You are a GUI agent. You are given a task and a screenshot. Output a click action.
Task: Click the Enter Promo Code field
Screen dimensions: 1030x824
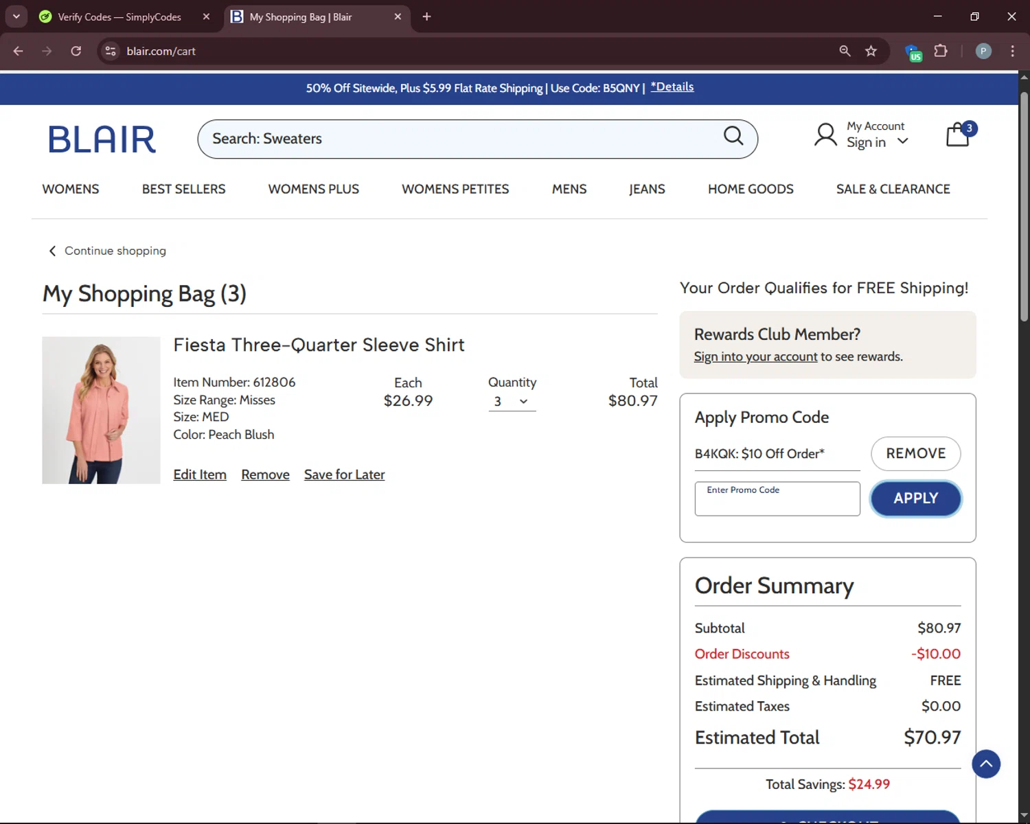(x=777, y=499)
